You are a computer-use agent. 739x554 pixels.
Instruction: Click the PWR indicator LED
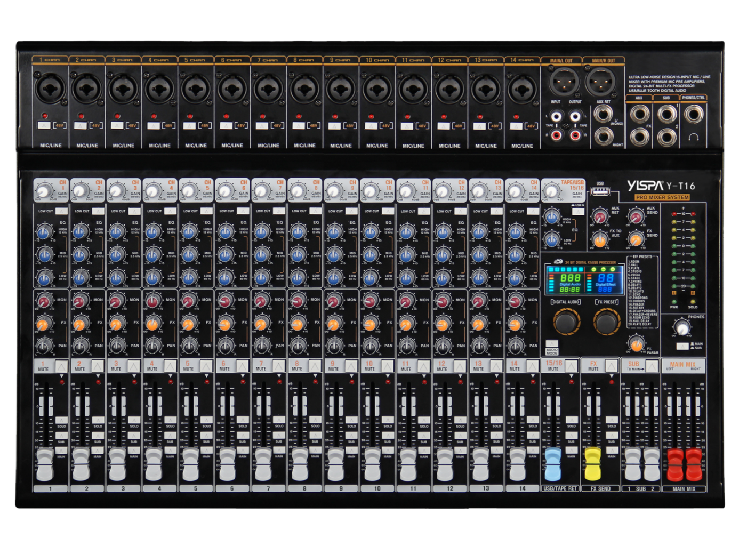click(674, 302)
